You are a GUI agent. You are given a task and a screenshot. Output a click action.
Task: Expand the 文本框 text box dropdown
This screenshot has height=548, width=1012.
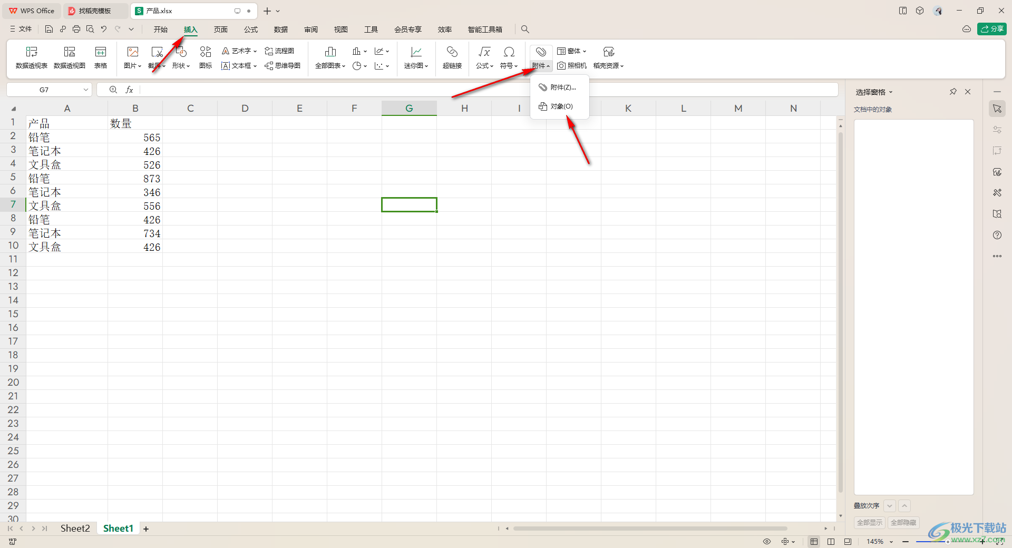click(x=255, y=66)
